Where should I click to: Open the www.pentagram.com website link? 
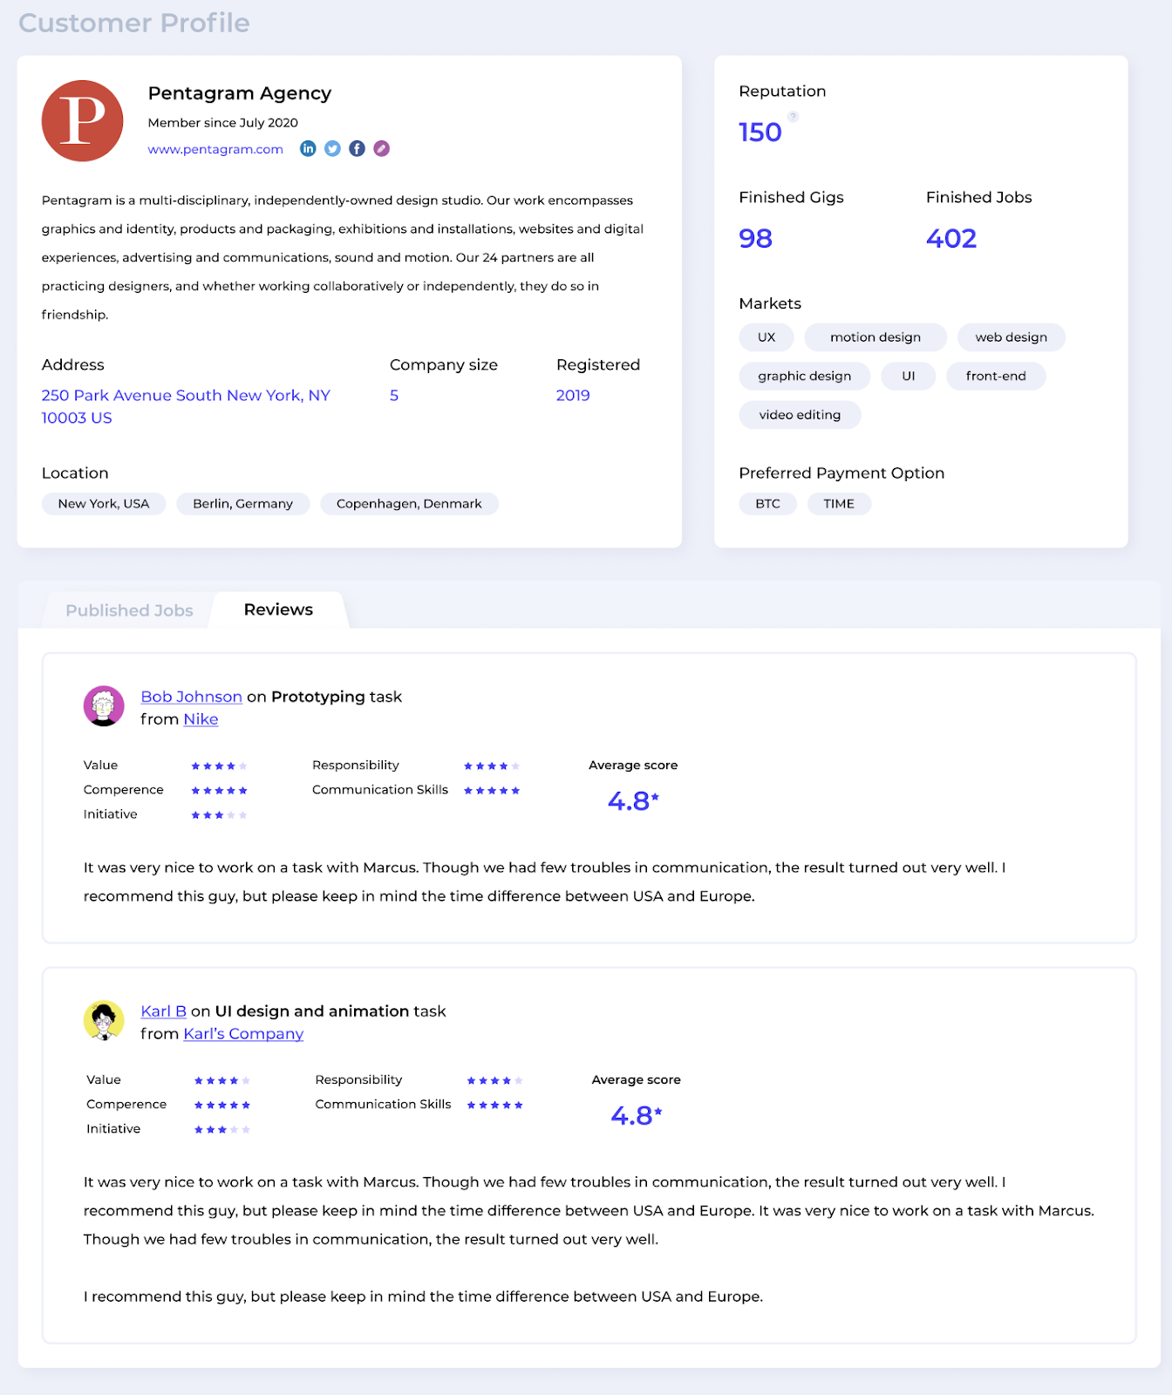coord(215,149)
